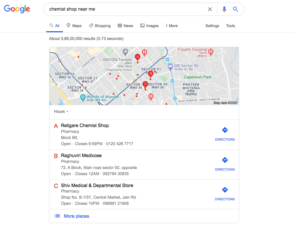
Task: Open Shiv Medical & Departmental Store listing
Action: [97, 185]
